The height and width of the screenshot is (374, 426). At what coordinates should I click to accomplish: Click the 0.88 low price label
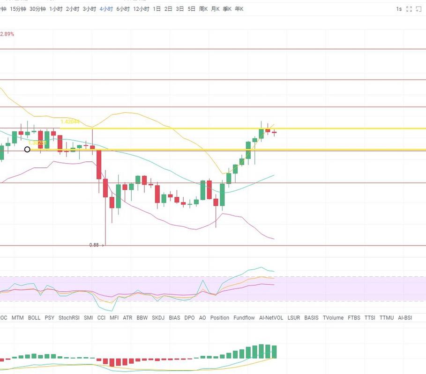[94, 245]
